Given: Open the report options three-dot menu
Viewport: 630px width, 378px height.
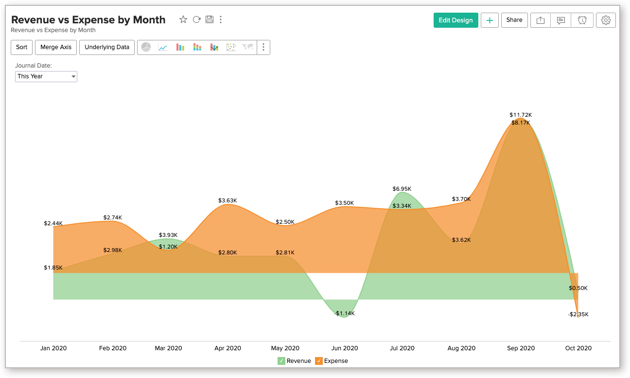Looking at the screenshot, I should pyautogui.click(x=221, y=19).
